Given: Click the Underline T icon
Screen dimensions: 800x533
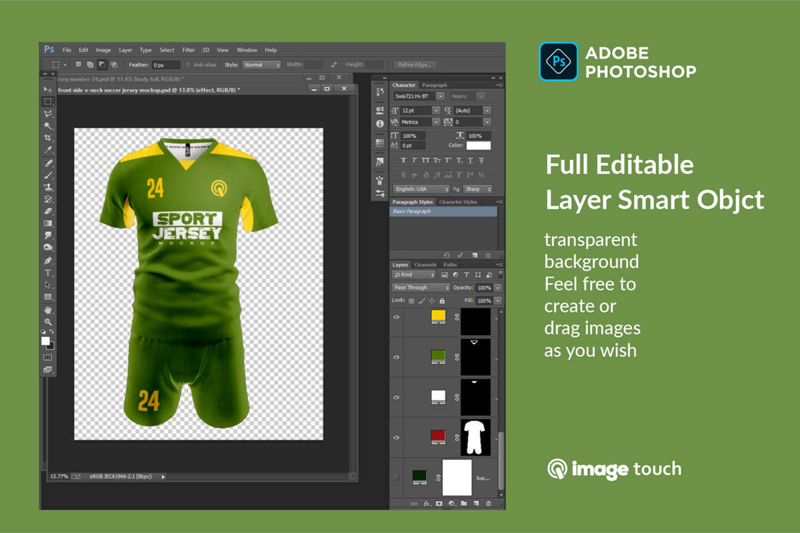Looking at the screenshot, I should [470, 161].
